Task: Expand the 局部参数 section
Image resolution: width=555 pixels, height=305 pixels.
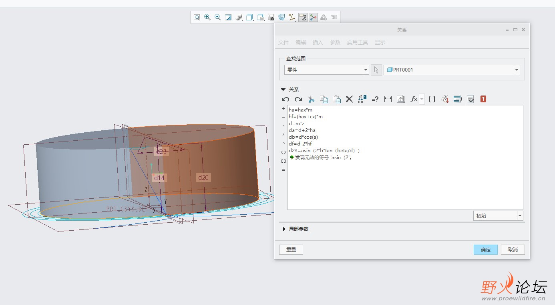Action: (284, 229)
